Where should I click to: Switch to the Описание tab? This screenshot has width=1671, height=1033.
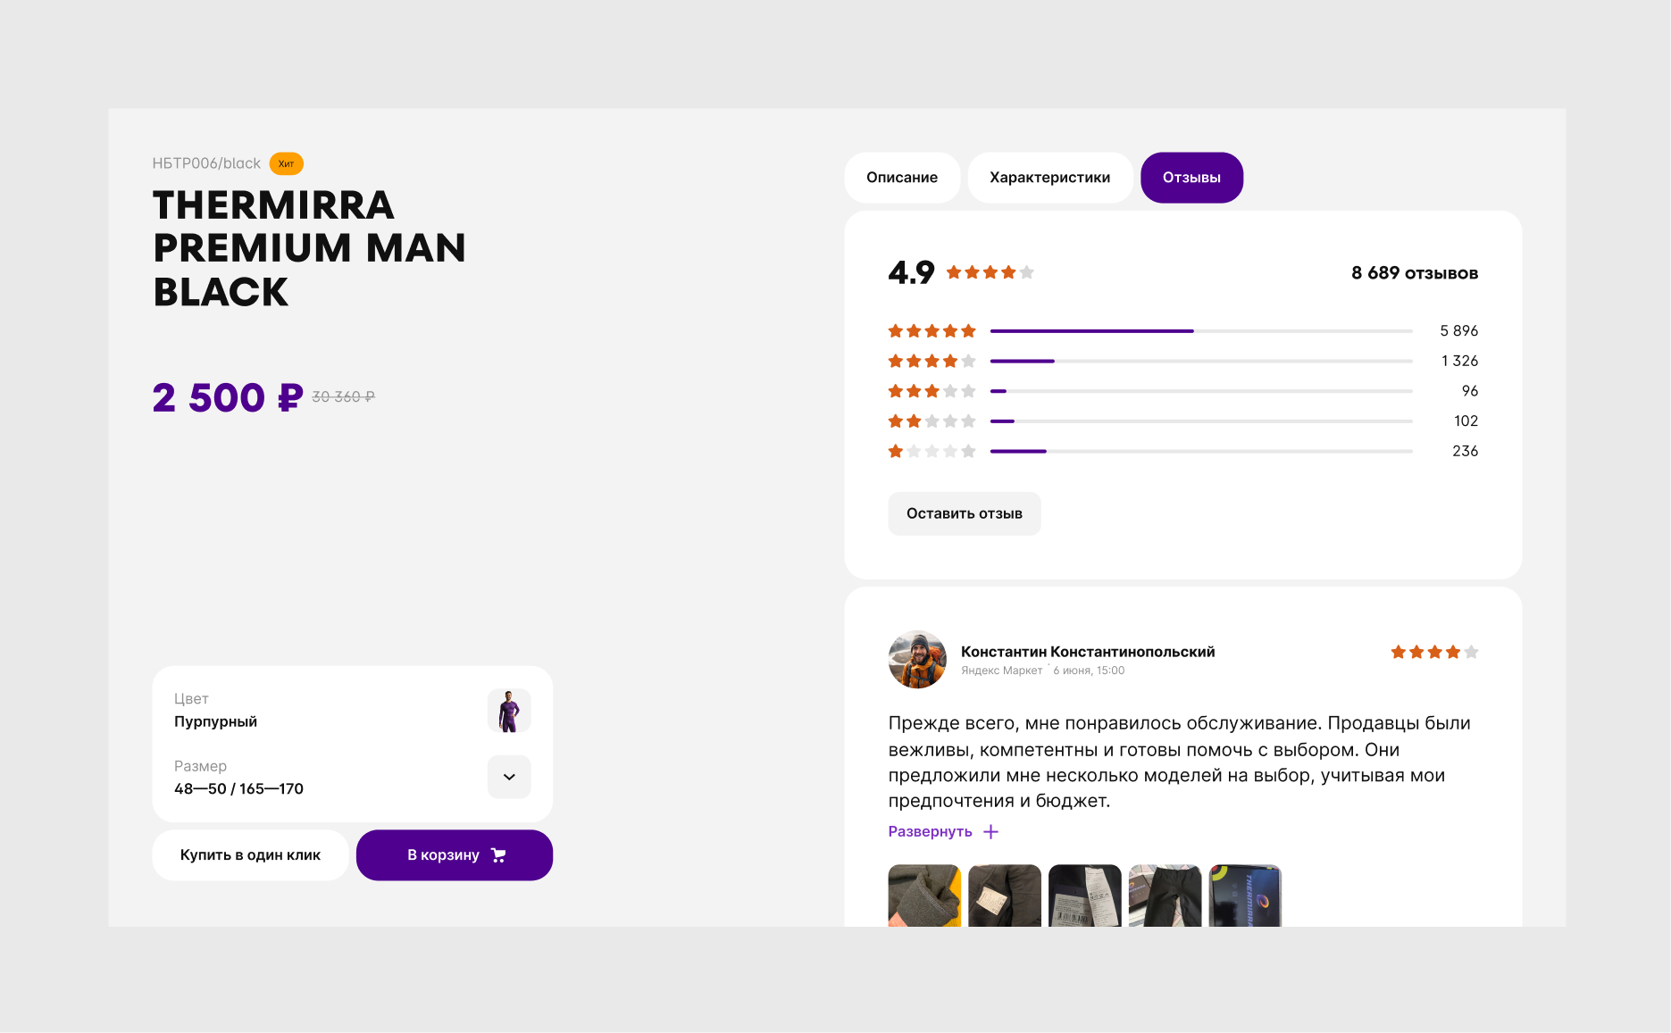tap(902, 178)
